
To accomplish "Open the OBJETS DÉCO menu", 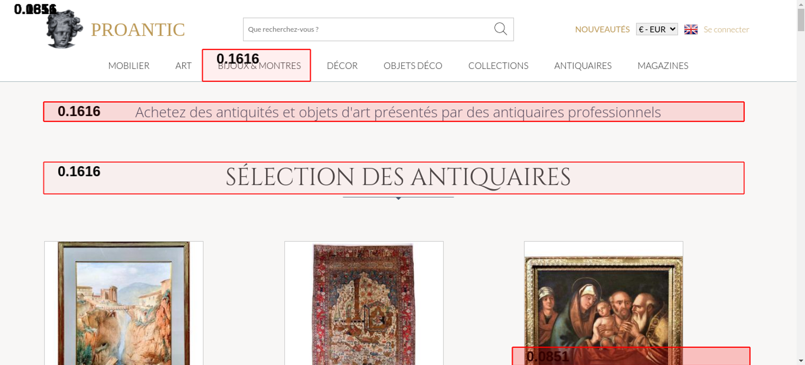I will (x=413, y=66).
